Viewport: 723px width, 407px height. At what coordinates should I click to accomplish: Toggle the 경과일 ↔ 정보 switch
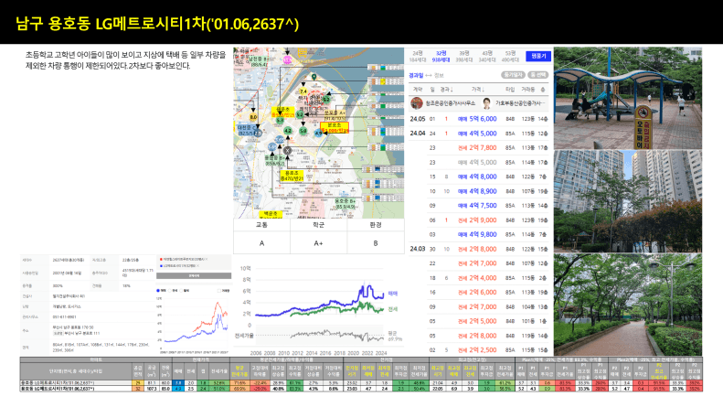click(x=426, y=75)
